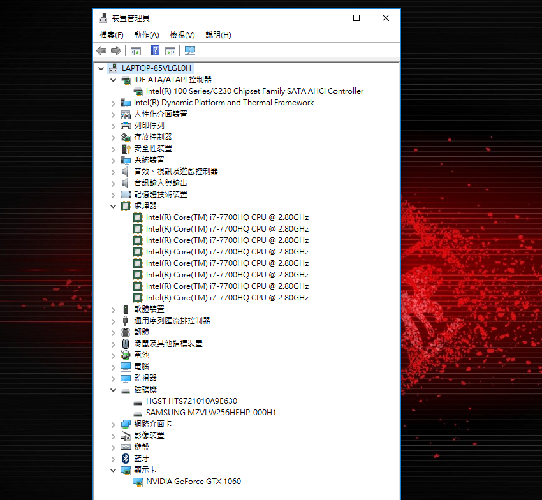Close the 裝置管理員 window
Image resolution: width=542 pixels, height=500 pixels.
(386, 18)
